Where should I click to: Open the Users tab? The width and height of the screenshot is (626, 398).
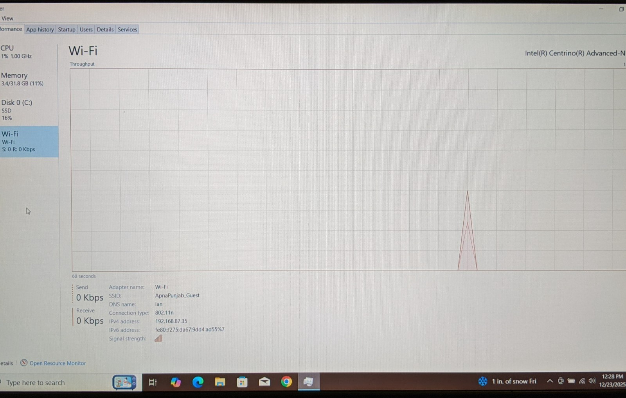coord(86,29)
